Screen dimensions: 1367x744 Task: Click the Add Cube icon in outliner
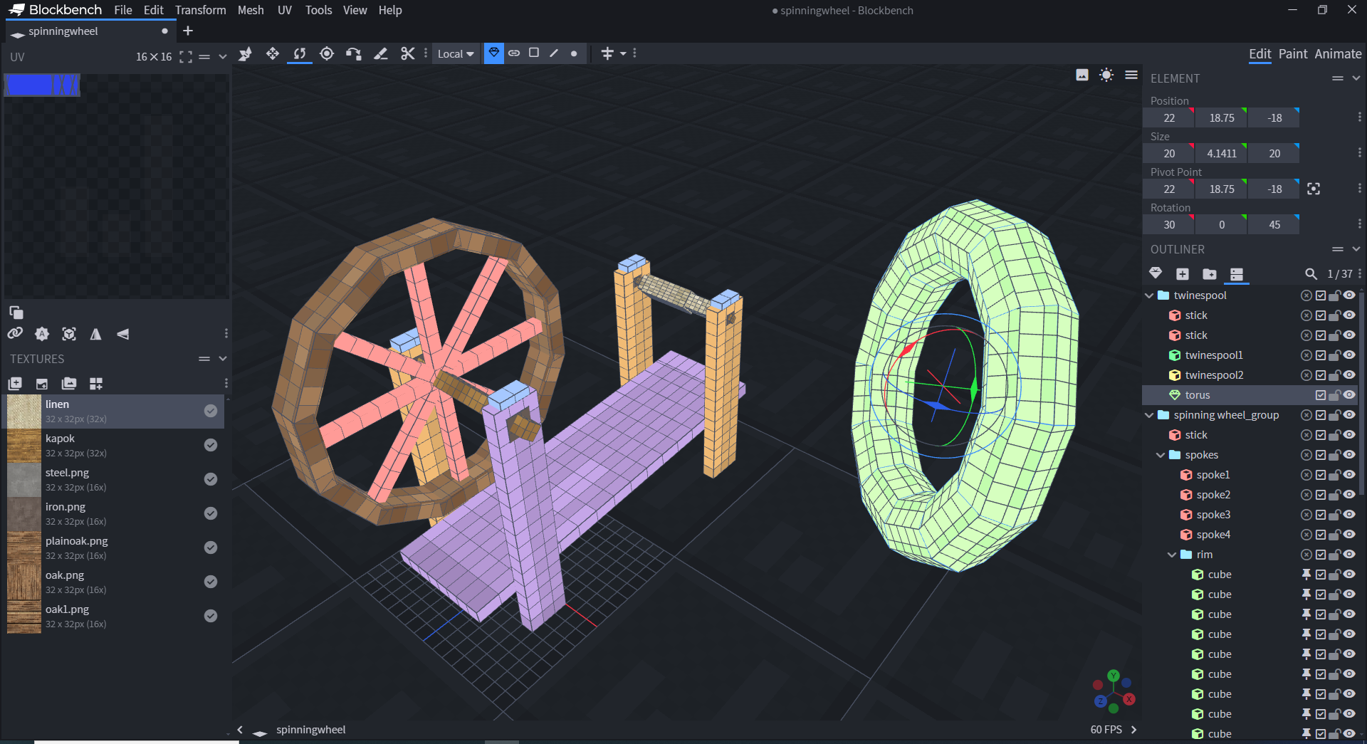point(1183,274)
